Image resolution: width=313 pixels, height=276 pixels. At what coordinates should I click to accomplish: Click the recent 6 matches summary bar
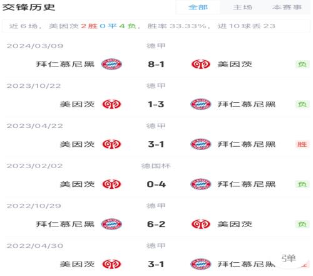(x=156, y=26)
